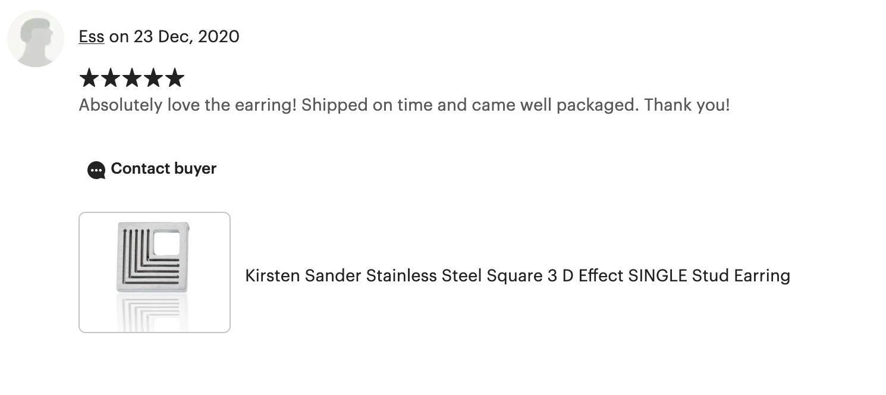Click the second star in the rating

[x=111, y=78]
